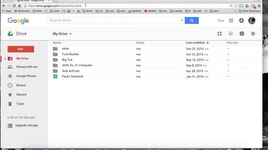Screen dimensions: 268x150
Task: Open the AZ sort options
Action: point(231,34)
